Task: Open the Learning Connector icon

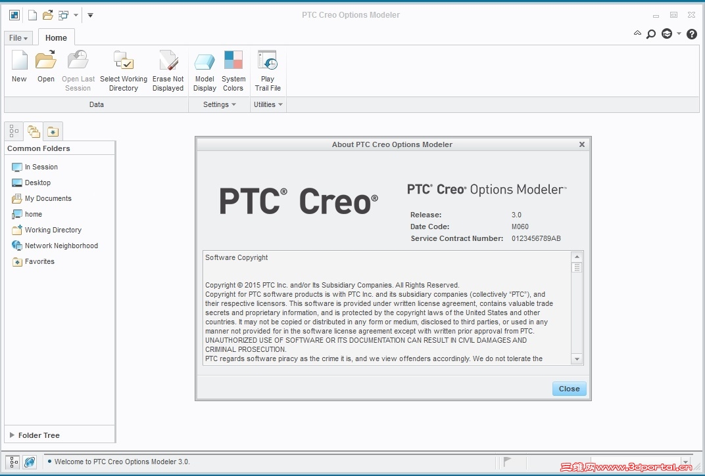Action: 667,33
